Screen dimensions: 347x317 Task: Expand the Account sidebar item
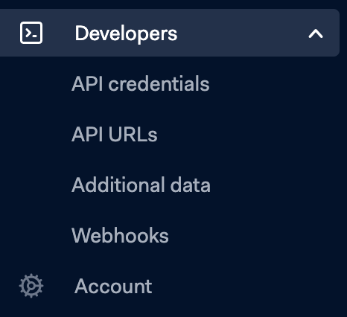pyautogui.click(x=113, y=286)
